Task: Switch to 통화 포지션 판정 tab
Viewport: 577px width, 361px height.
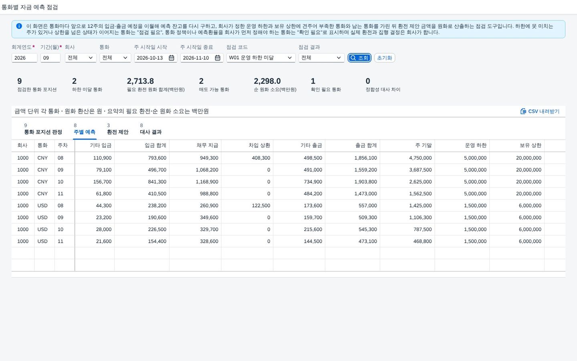Action: pyautogui.click(x=43, y=129)
